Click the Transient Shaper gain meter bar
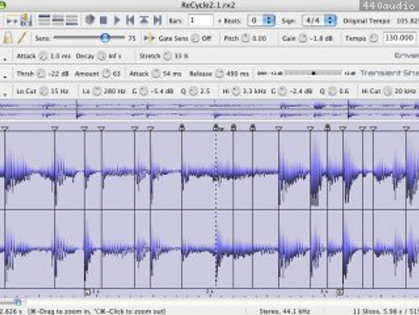This screenshot has height=315, width=419. pos(313,73)
